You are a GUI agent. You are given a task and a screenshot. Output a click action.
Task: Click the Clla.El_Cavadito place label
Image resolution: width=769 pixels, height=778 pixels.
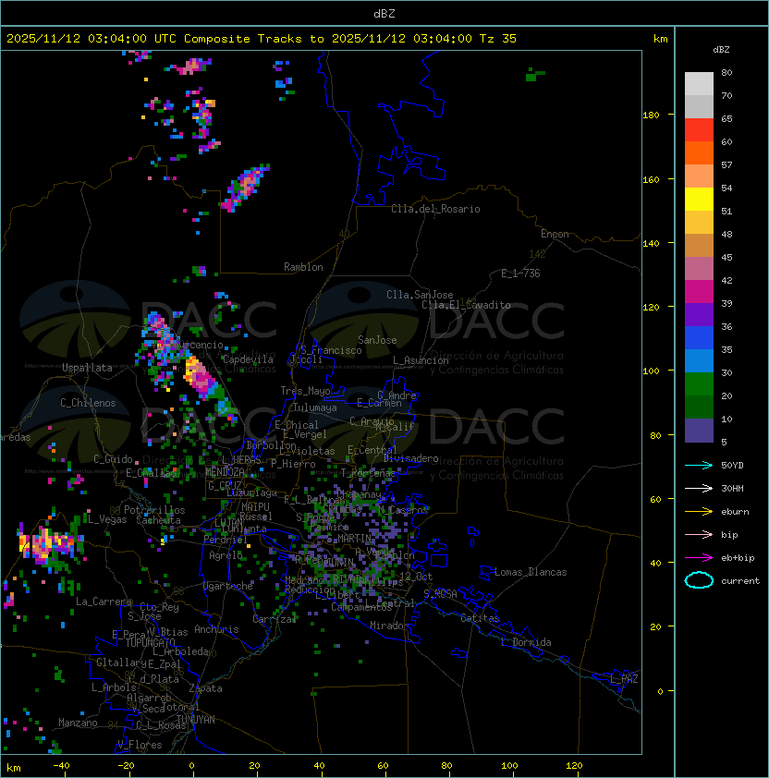tap(466, 305)
